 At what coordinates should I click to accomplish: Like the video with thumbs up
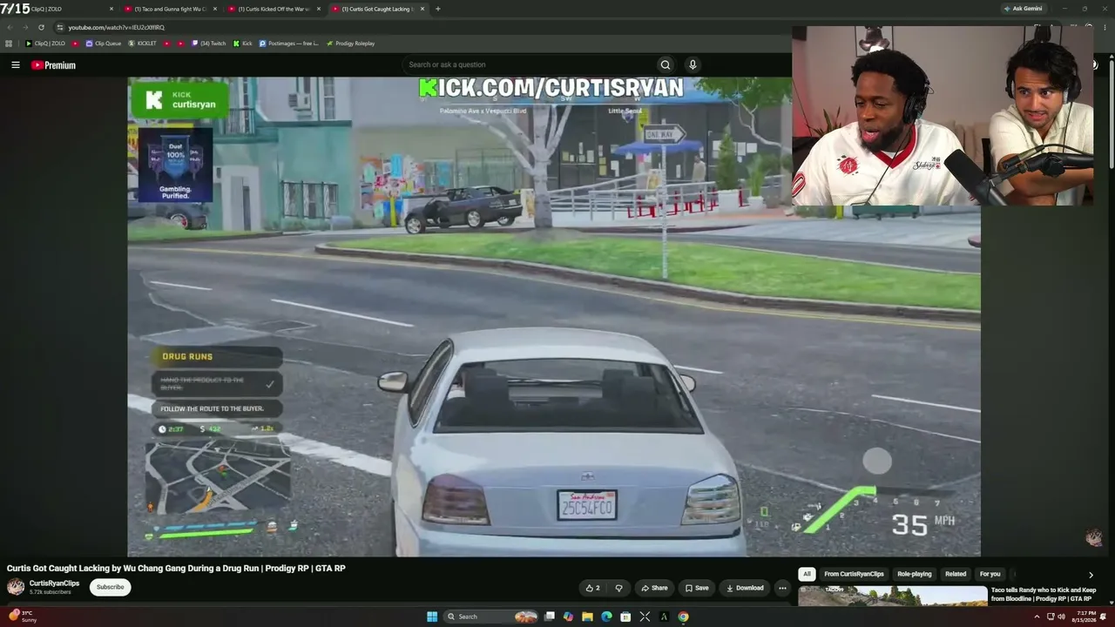[592, 588]
